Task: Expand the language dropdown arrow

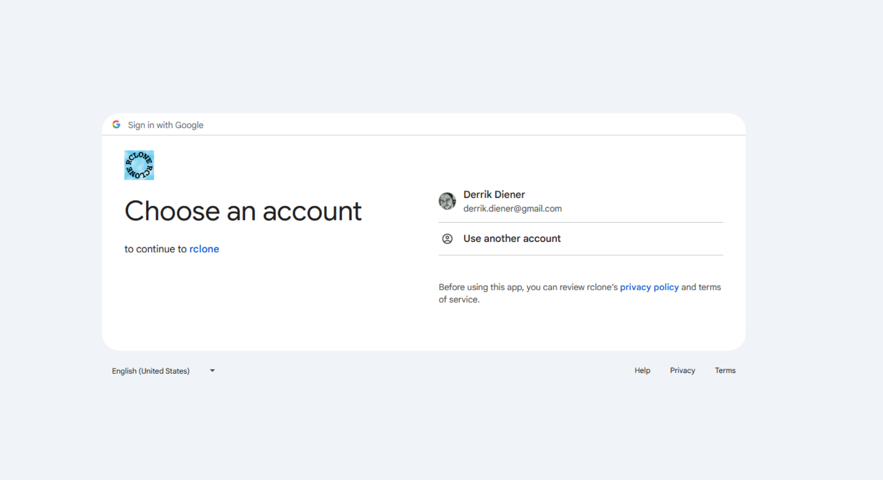Action: (213, 371)
